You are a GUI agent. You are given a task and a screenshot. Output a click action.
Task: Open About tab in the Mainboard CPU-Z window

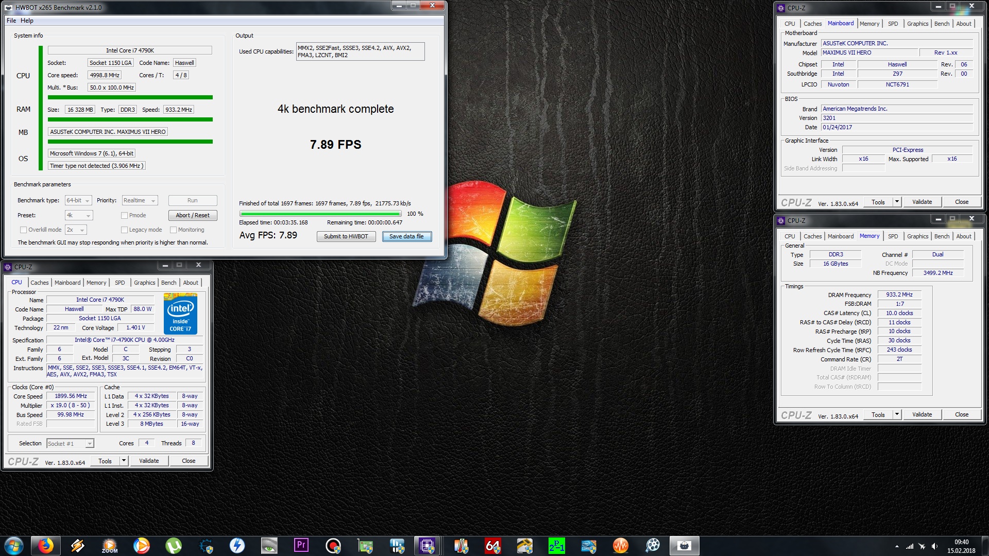963,24
